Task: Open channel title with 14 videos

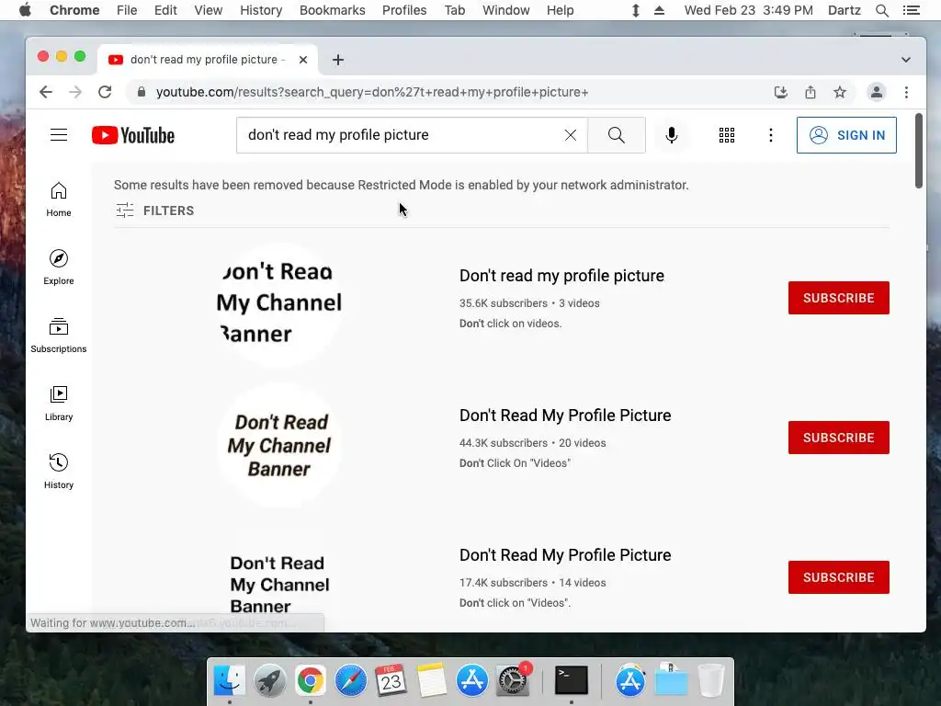Action: 565,555
